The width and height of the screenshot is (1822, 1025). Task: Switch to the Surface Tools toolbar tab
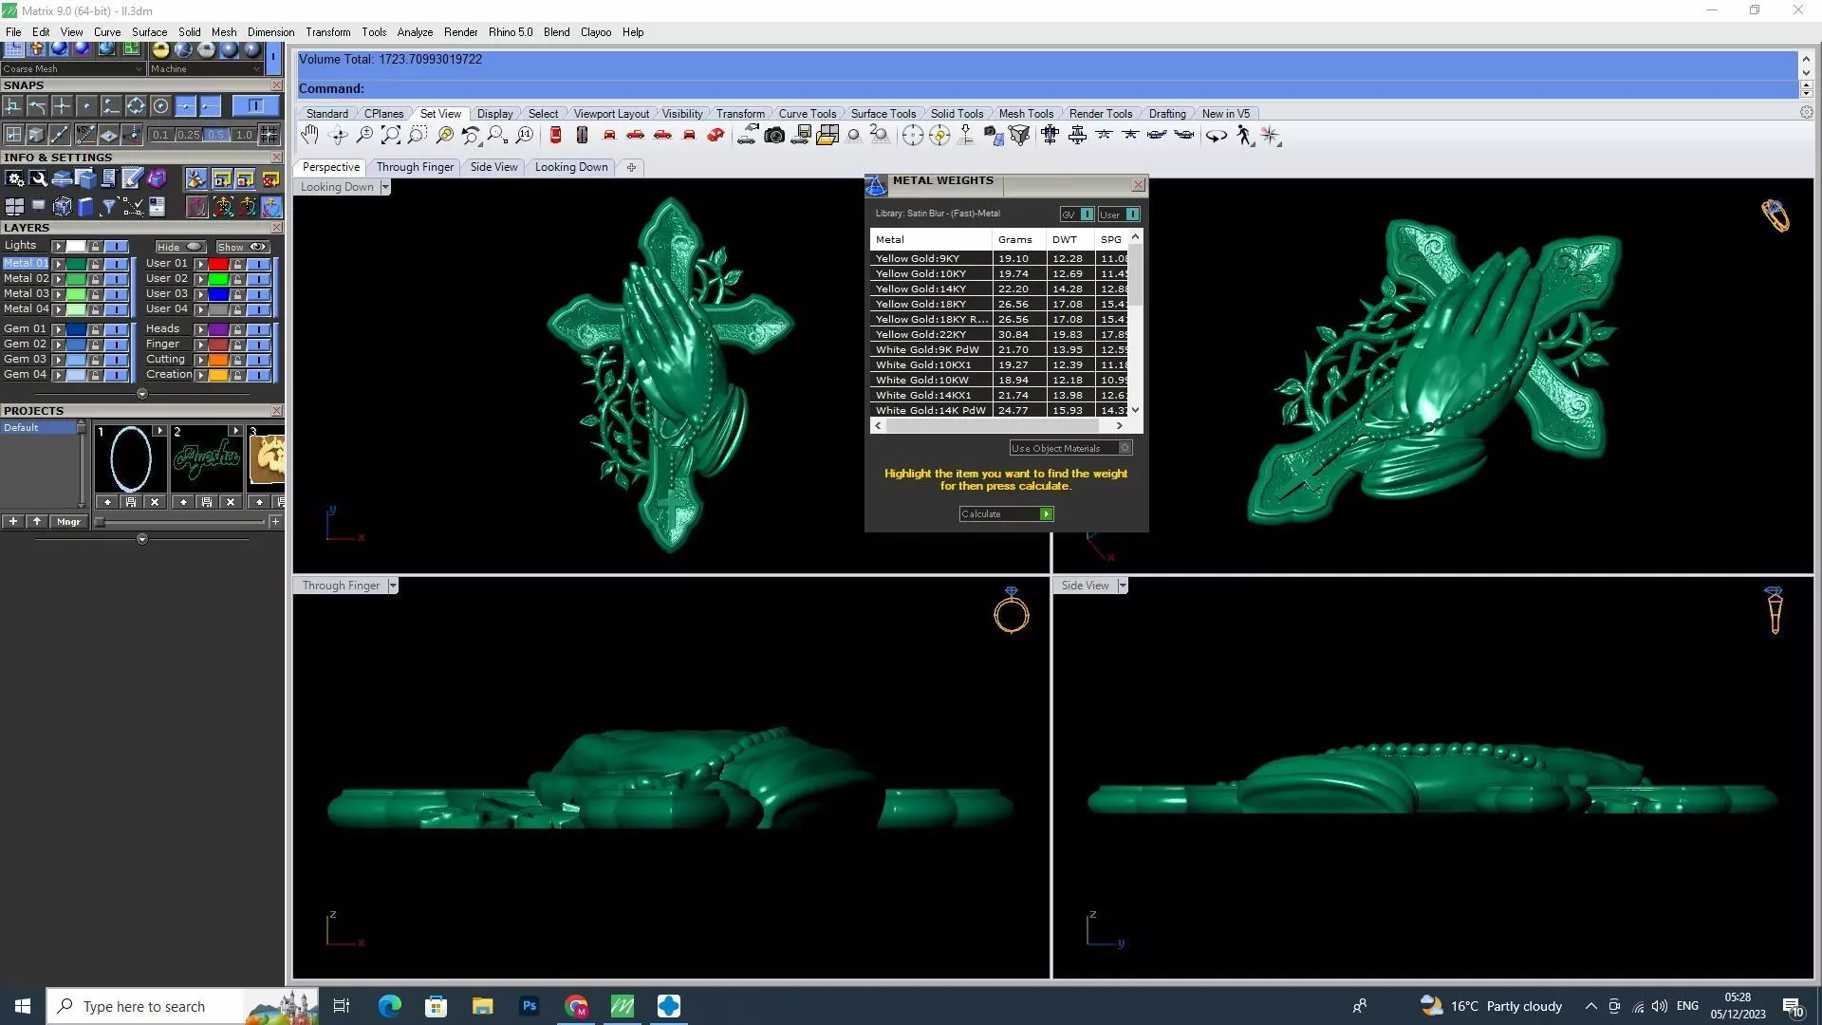883,114
